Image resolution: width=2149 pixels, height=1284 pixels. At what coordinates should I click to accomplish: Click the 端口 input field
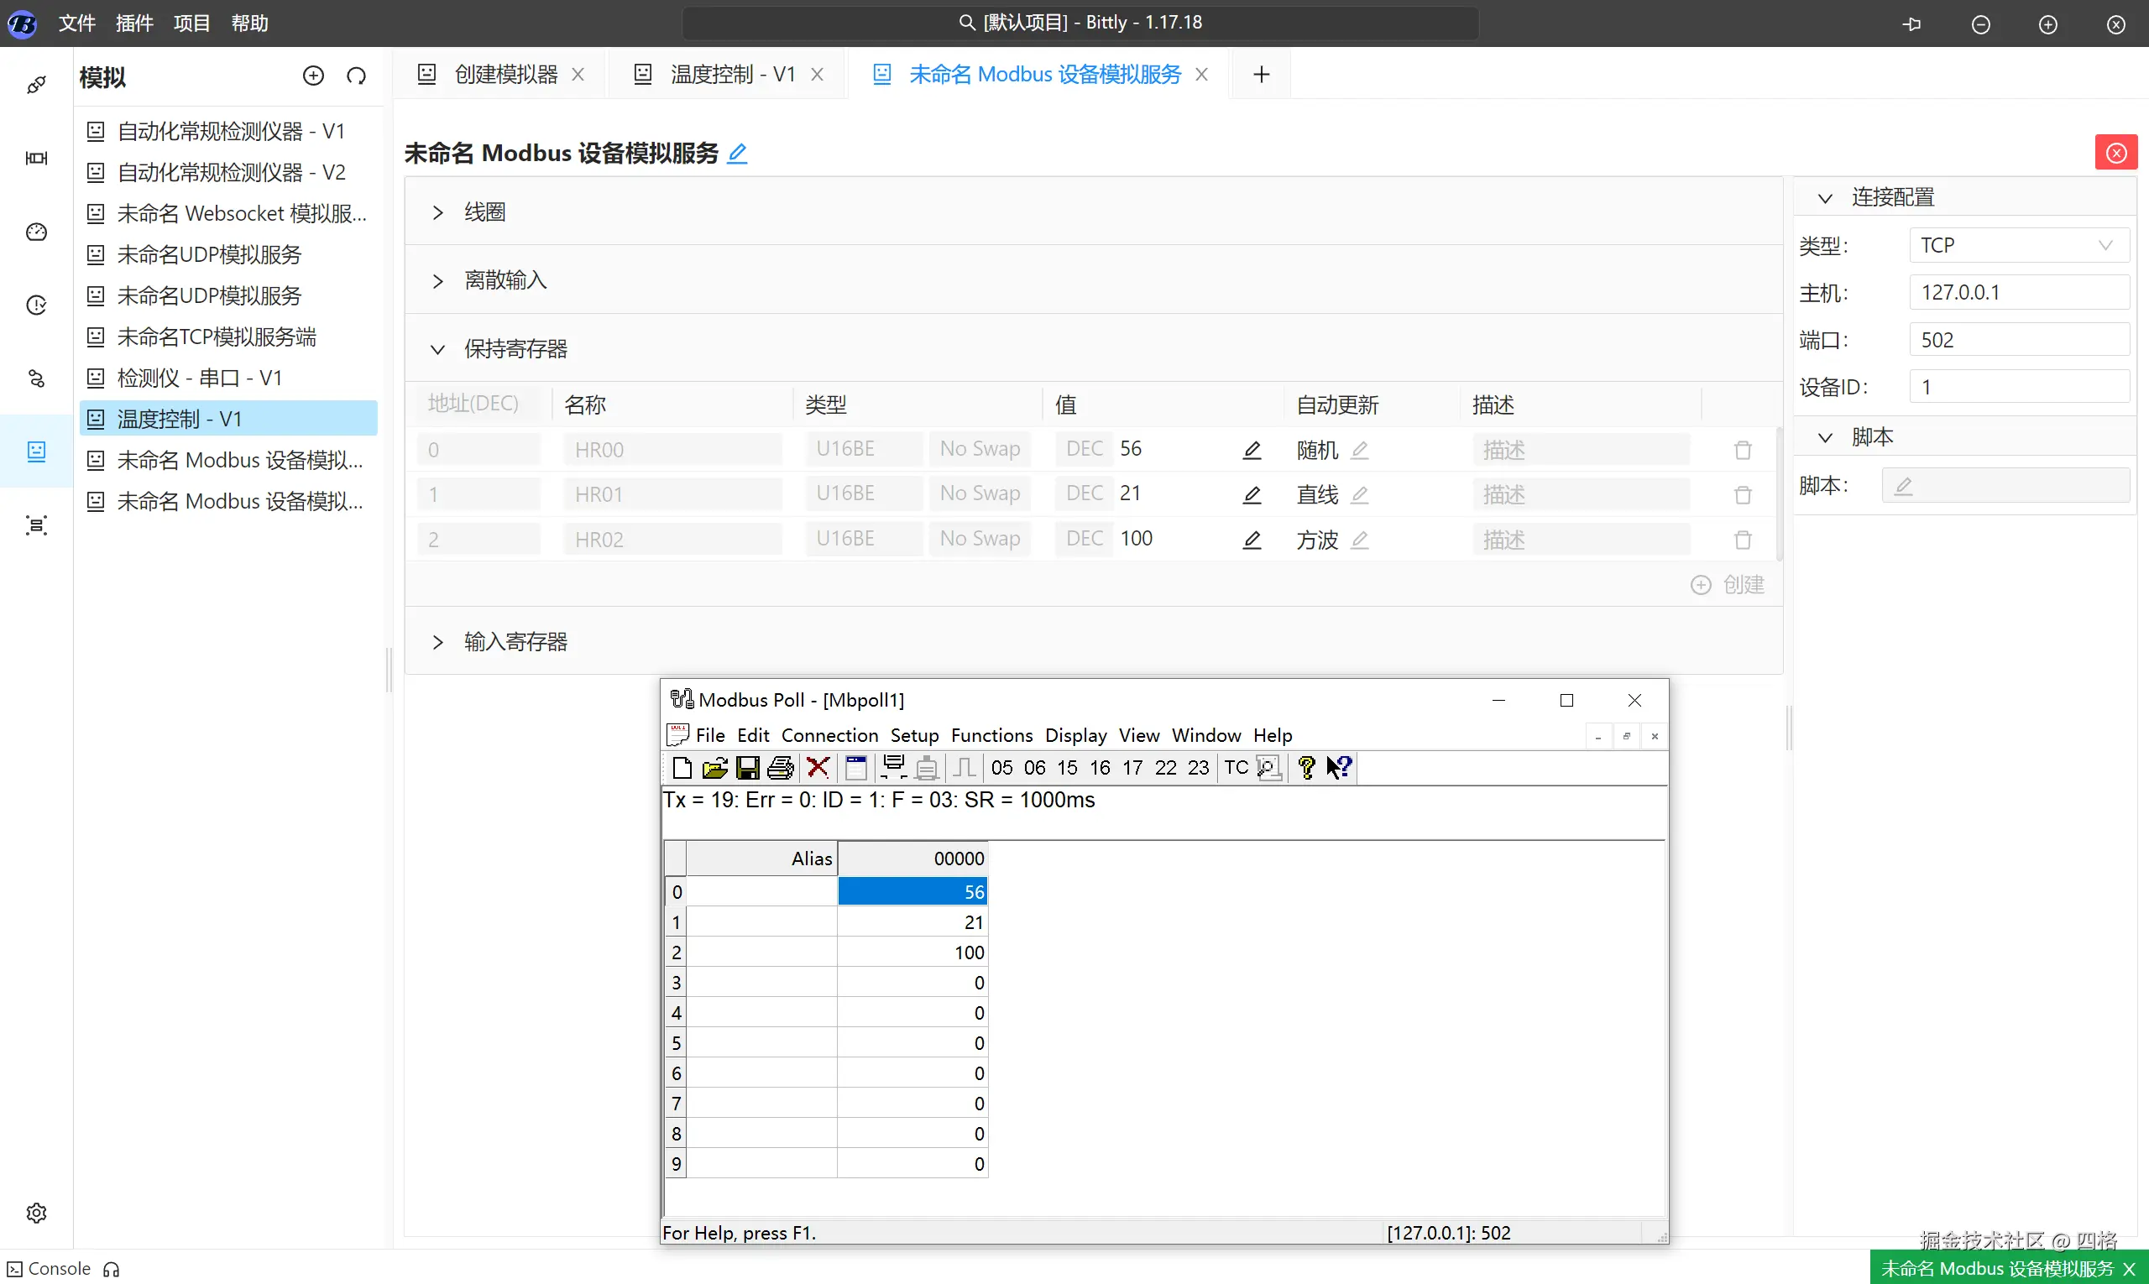pos(2018,340)
